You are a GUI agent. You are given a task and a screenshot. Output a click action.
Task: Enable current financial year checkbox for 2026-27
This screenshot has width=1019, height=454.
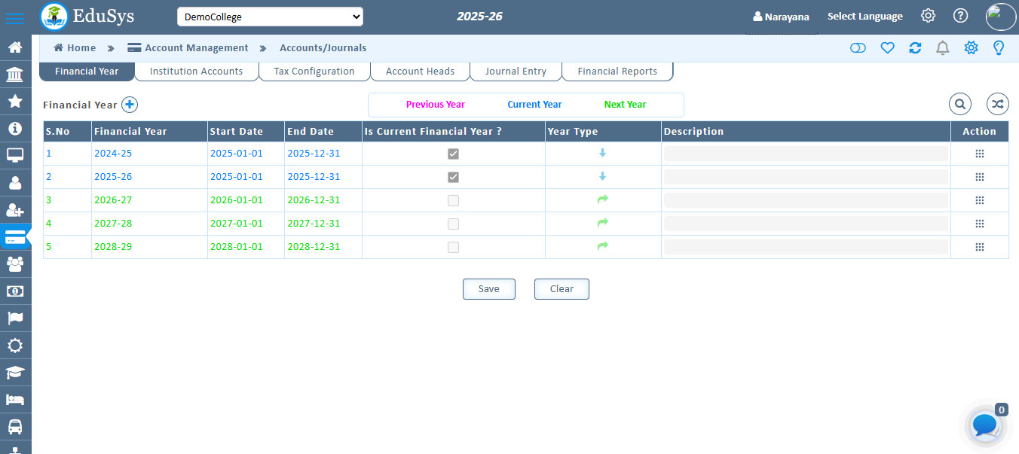[x=453, y=200]
